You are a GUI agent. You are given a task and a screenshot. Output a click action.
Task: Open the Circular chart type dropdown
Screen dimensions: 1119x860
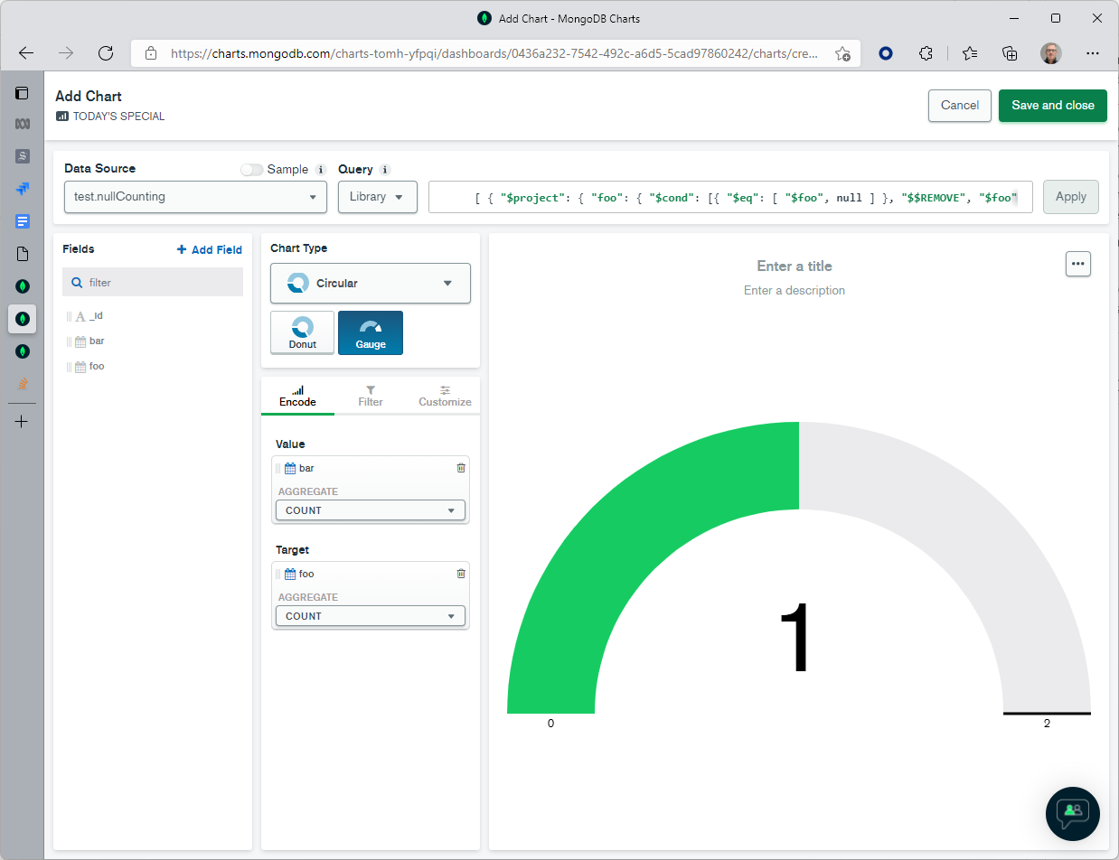pyautogui.click(x=371, y=284)
